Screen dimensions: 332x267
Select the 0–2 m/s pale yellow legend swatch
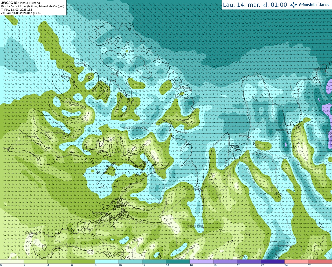[12, 262]
